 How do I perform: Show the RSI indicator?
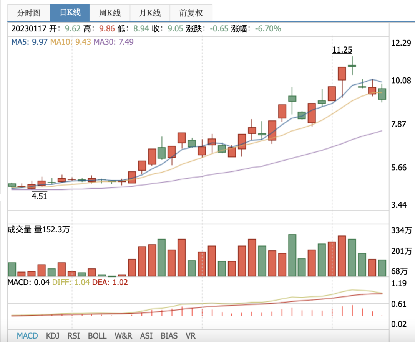pyautogui.click(x=73, y=336)
